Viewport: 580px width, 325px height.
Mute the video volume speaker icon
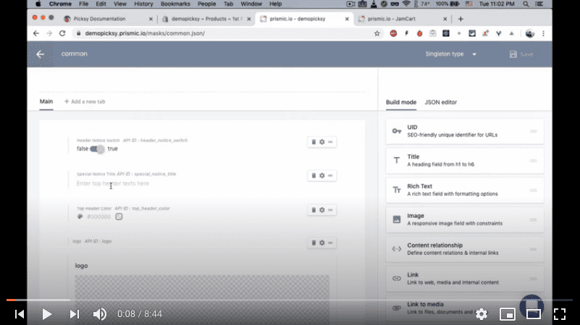[99, 314]
